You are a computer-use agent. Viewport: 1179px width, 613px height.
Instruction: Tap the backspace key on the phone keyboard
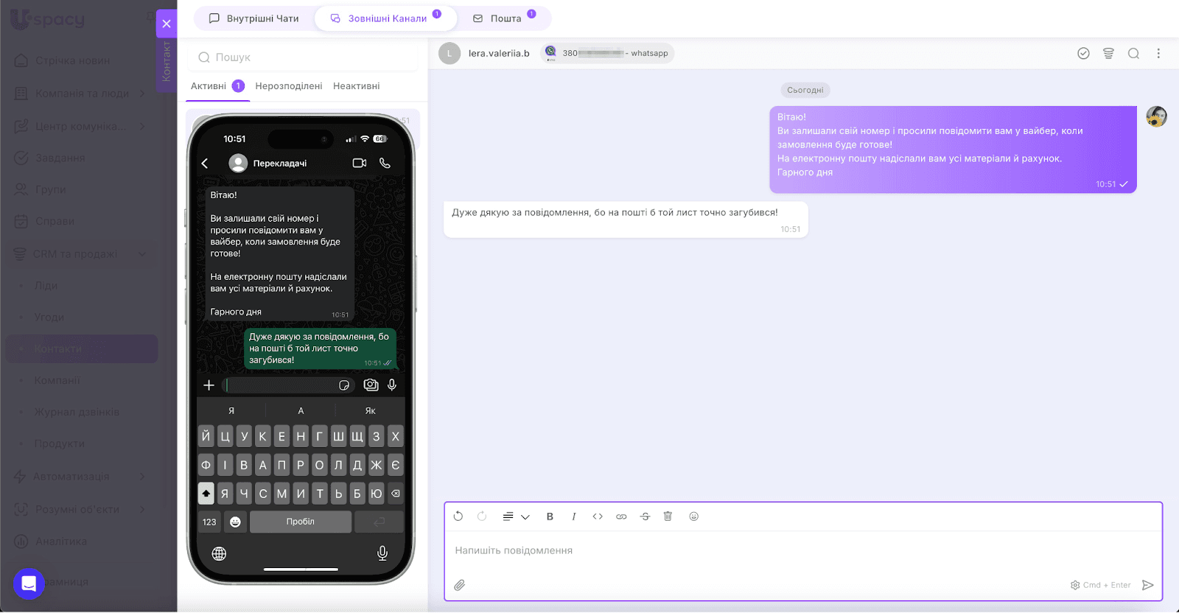click(x=396, y=494)
